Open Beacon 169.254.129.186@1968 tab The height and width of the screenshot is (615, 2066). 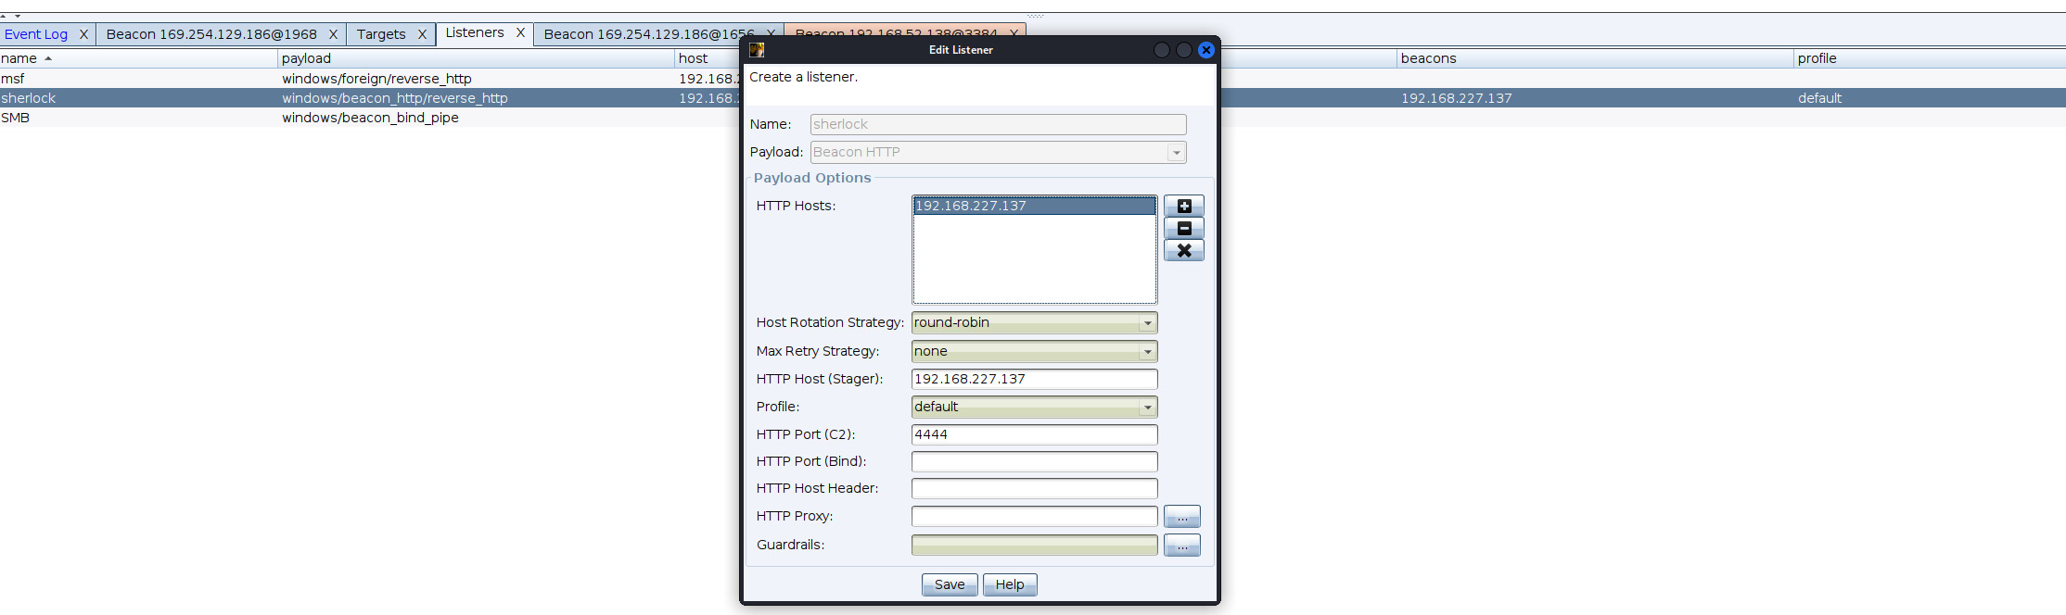tap(211, 34)
